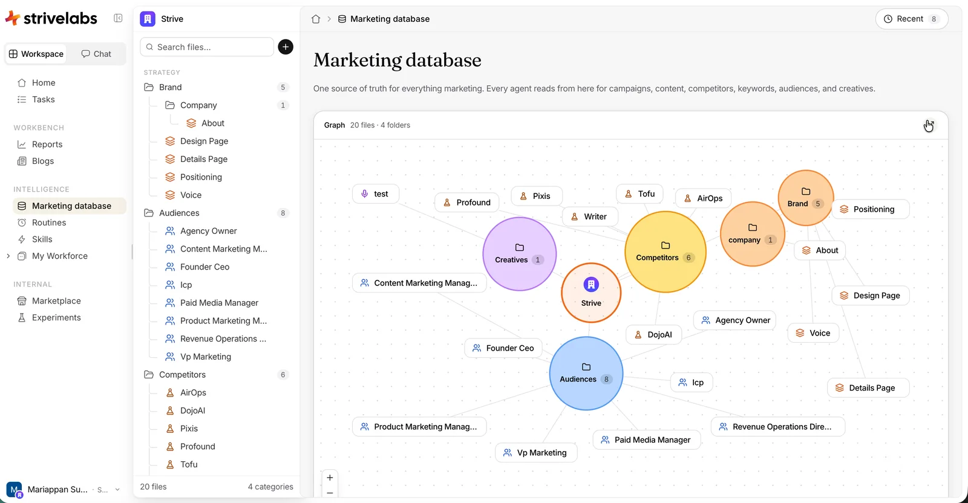Open the Creatives folder node
968x503 pixels.
click(x=520, y=254)
